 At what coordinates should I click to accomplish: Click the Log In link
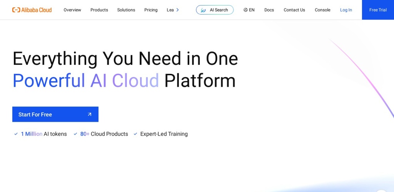click(x=346, y=10)
